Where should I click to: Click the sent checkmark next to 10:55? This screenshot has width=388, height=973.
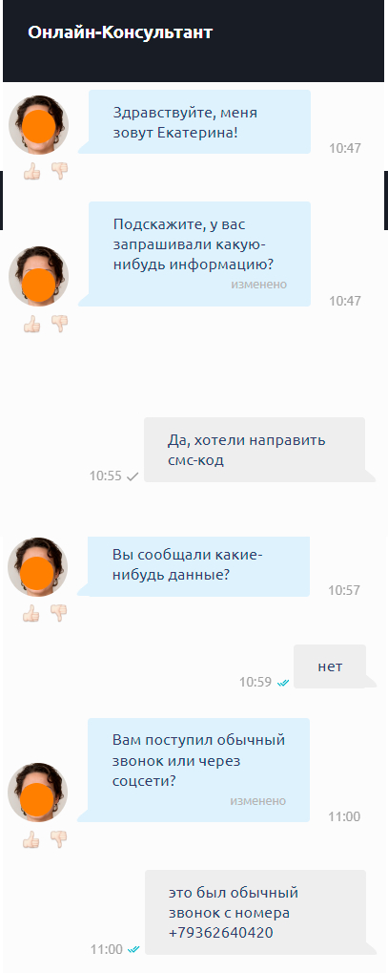[132, 476]
